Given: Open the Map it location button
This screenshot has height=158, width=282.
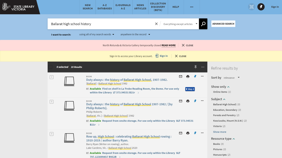Looking at the screenshot, I should coord(190,89).
